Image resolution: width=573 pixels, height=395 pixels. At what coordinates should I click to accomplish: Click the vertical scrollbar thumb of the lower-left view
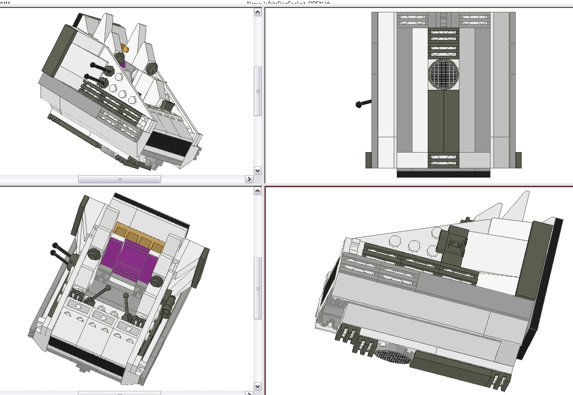click(x=258, y=288)
